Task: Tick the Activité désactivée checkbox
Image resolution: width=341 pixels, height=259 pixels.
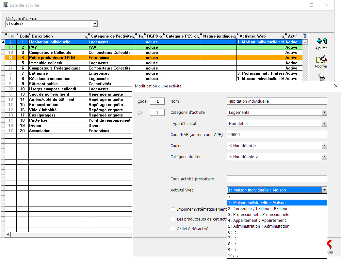Action: [173, 229]
